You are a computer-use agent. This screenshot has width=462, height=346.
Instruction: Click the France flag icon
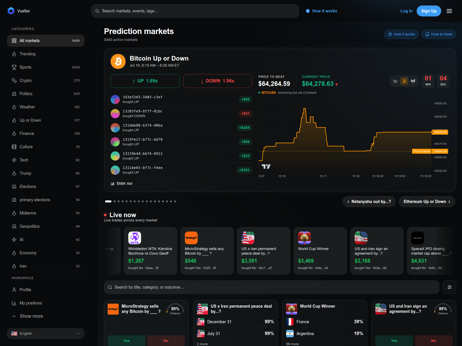coord(290,322)
